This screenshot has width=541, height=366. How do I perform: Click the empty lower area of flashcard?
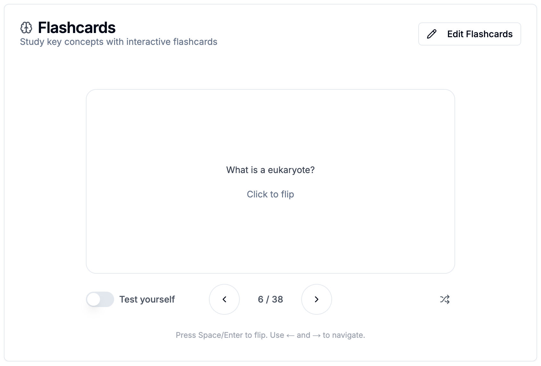pyautogui.click(x=270, y=237)
